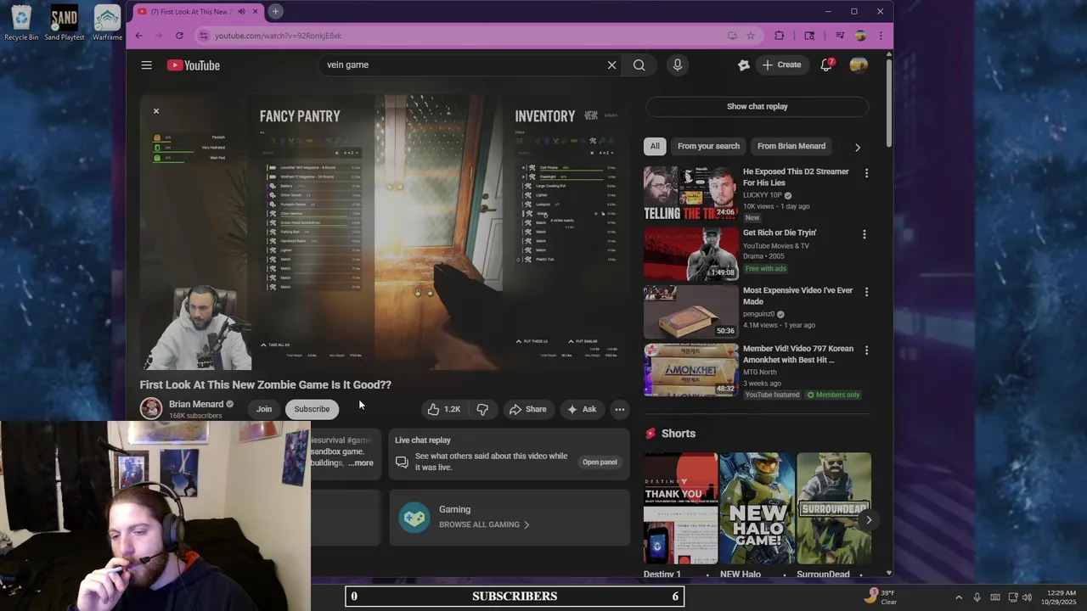Open the taskbar volume control
This screenshot has height=611, width=1087.
coord(1027,597)
